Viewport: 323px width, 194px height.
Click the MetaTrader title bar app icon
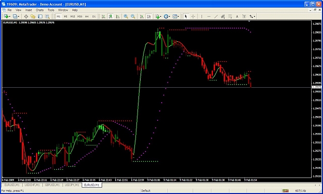pos(4,4)
